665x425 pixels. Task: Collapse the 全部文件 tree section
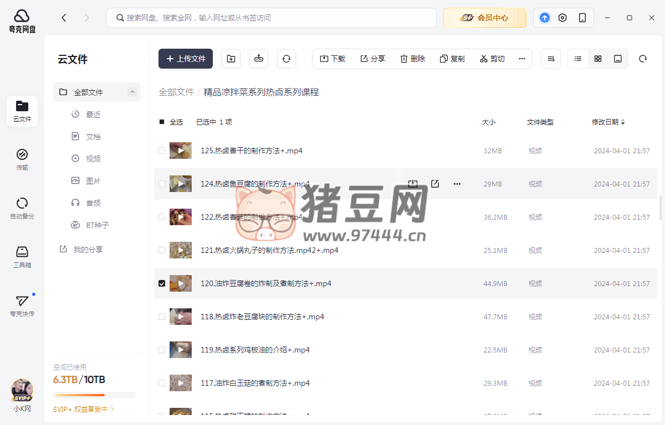[x=132, y=92]
